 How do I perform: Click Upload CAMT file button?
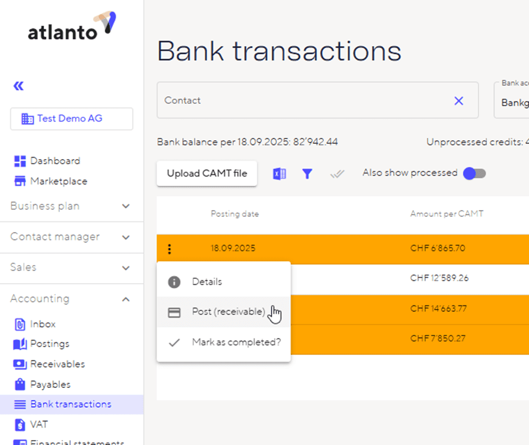pos(207,173)
